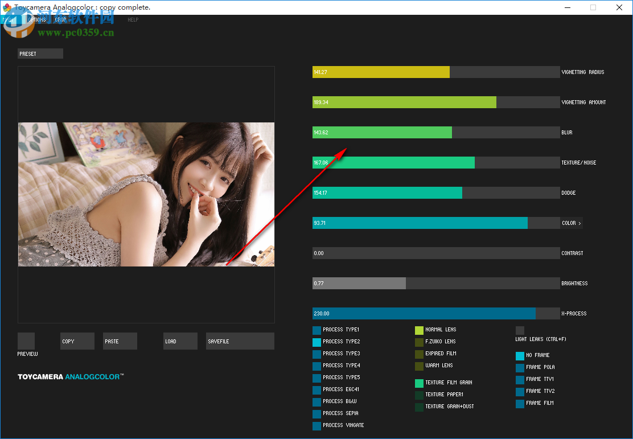Viewport: 633px width, 439px height.
Task: Select PROCESS SEPIA swatch
Action: (317, 414)
